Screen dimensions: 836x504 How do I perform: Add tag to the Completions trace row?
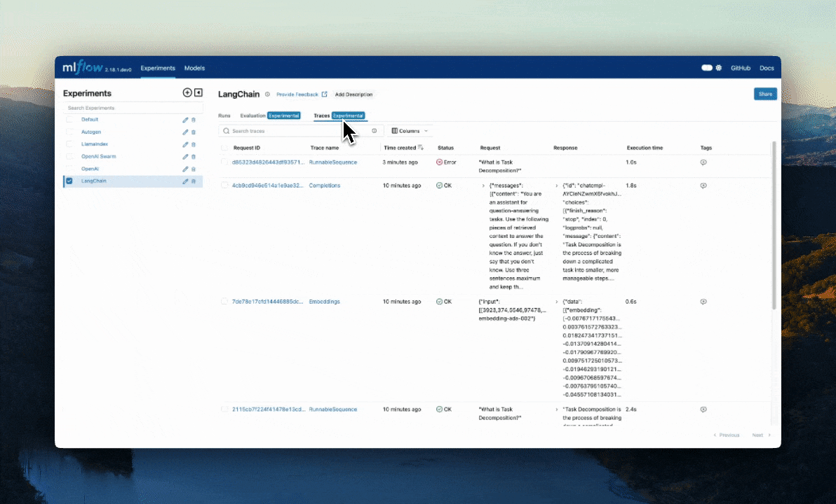click(x=703, y=185)
